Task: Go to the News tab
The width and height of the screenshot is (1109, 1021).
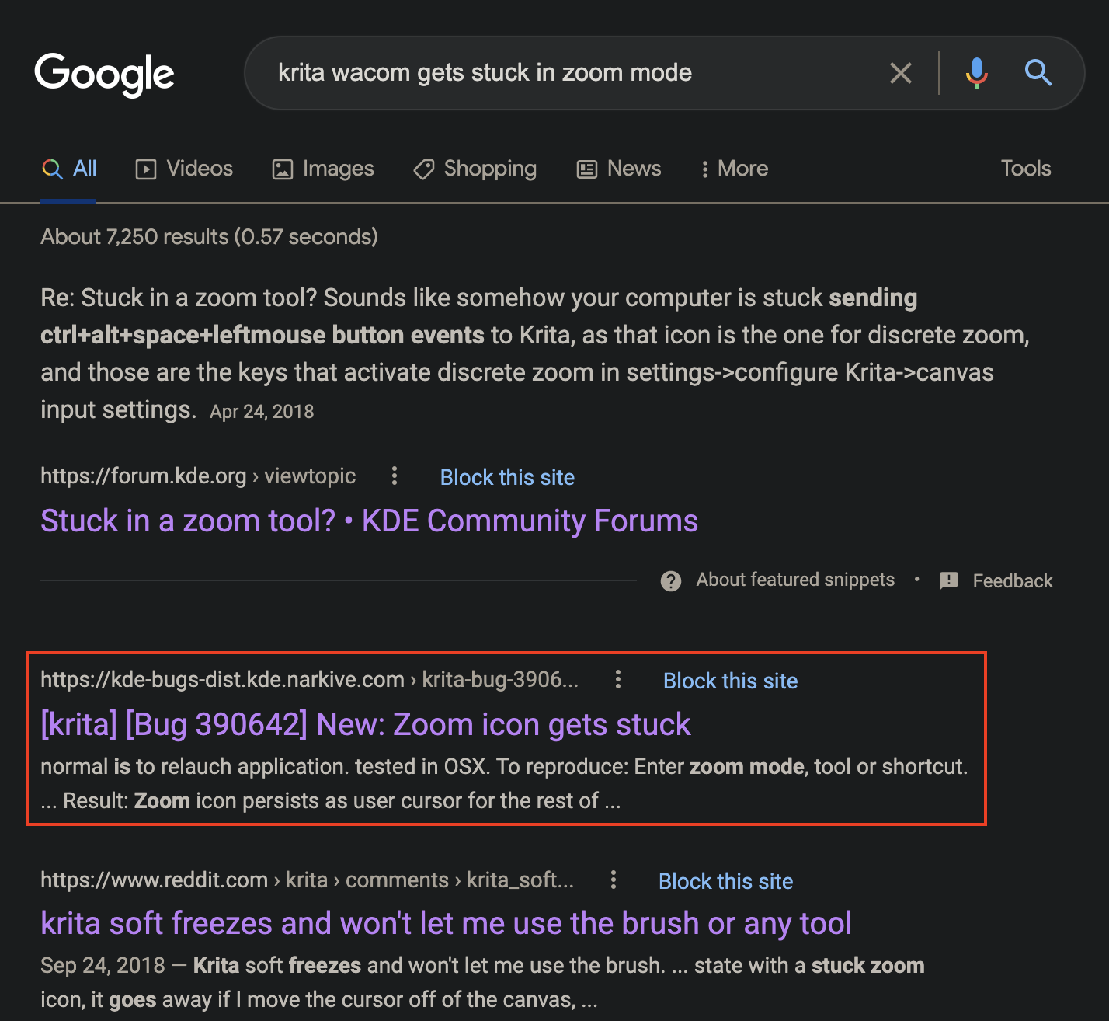Action: click(619, 169)
